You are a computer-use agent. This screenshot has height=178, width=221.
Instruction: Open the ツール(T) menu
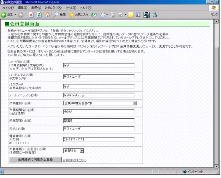click(x=71, y=8)
